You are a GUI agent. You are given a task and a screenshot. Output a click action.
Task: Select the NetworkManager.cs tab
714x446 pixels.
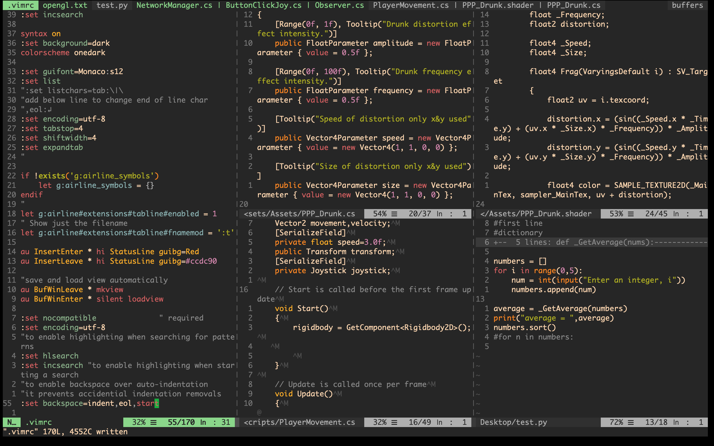[x=174, y=5]
